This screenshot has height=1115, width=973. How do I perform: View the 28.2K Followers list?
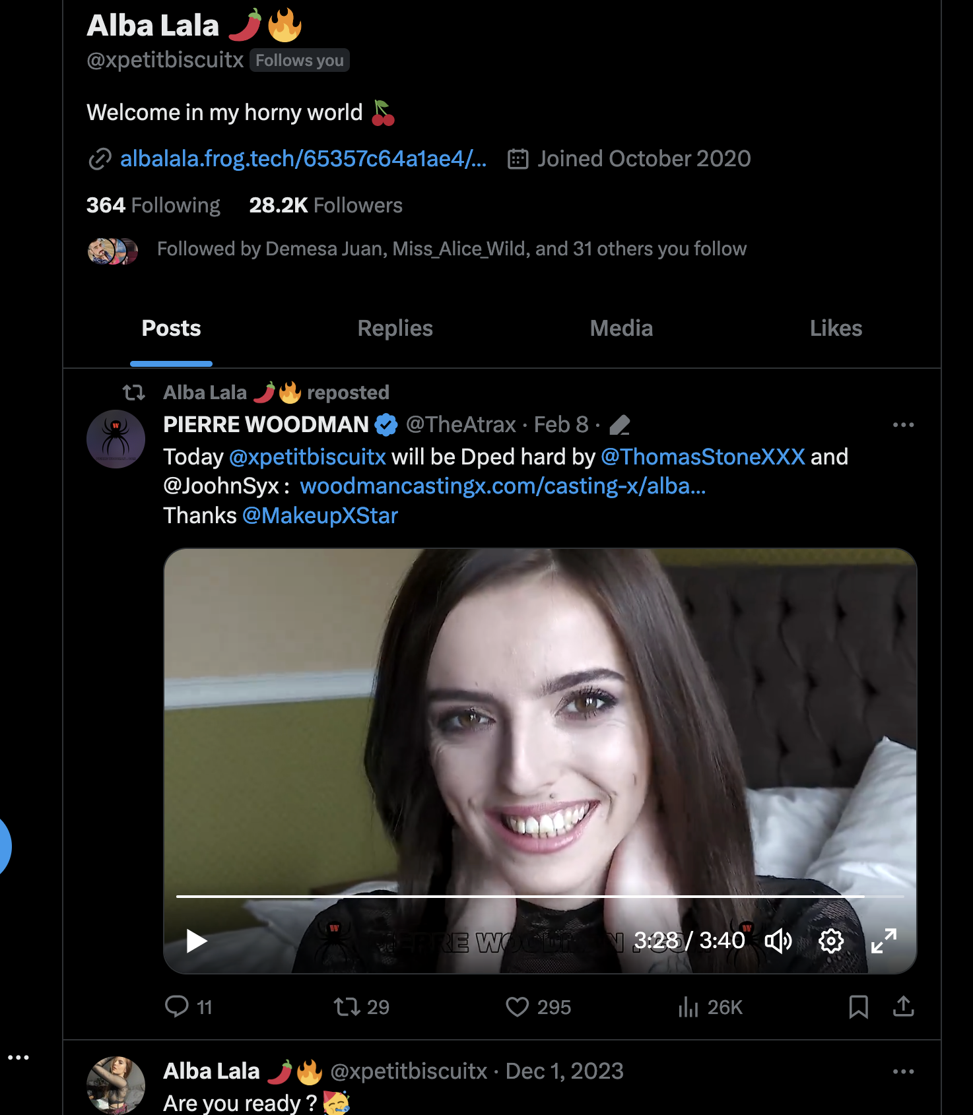pyautogui.click(x=325, y=206)
